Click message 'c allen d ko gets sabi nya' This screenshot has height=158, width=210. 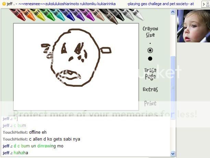55,139
